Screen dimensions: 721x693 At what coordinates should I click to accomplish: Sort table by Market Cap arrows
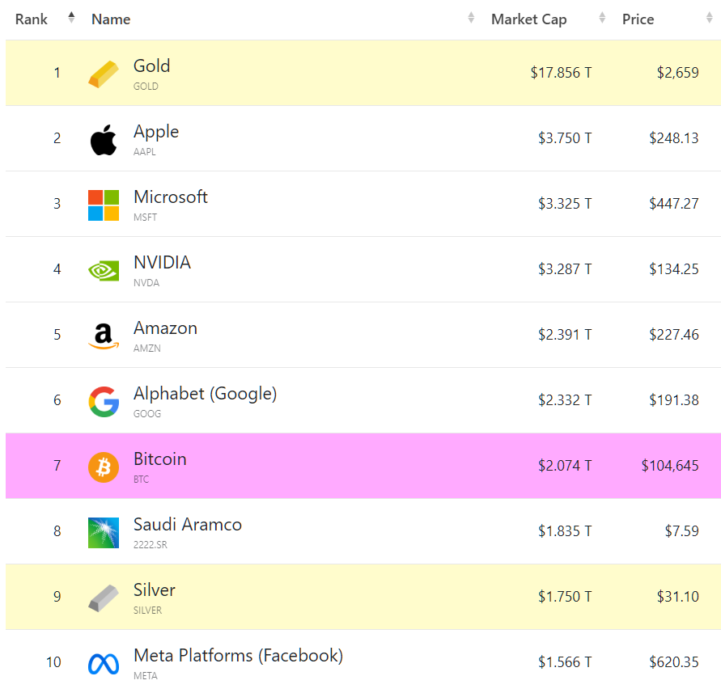click(602, 18)
